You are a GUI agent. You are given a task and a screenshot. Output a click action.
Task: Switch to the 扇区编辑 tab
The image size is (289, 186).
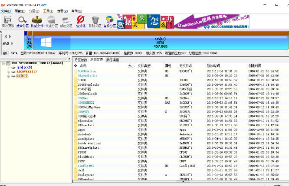pyautogui.click(x=112, y=60)
